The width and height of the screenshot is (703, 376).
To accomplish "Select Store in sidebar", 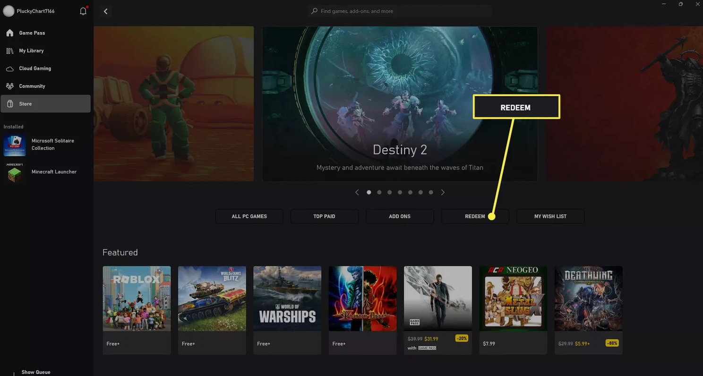I will click(45, 104).
